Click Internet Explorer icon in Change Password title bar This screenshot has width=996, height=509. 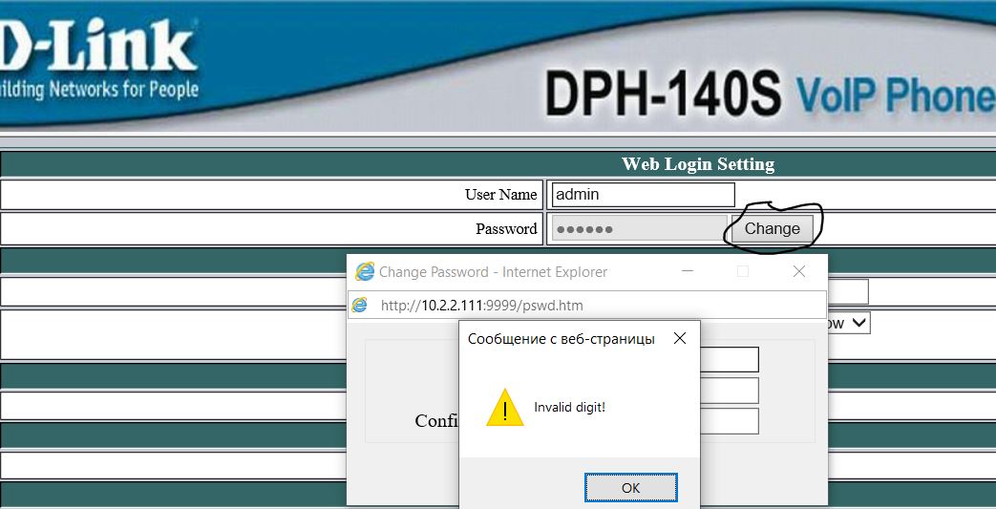[x=365, y=272]
